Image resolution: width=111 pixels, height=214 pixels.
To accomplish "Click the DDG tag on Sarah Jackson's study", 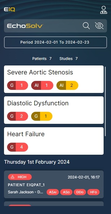I will pos(80,192).
